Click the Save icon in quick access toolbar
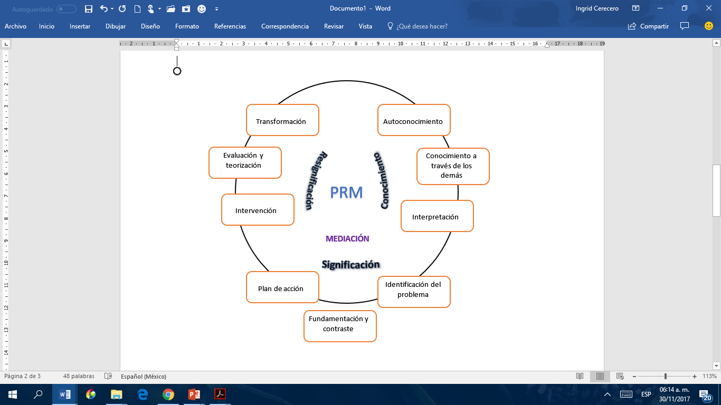 89,9
